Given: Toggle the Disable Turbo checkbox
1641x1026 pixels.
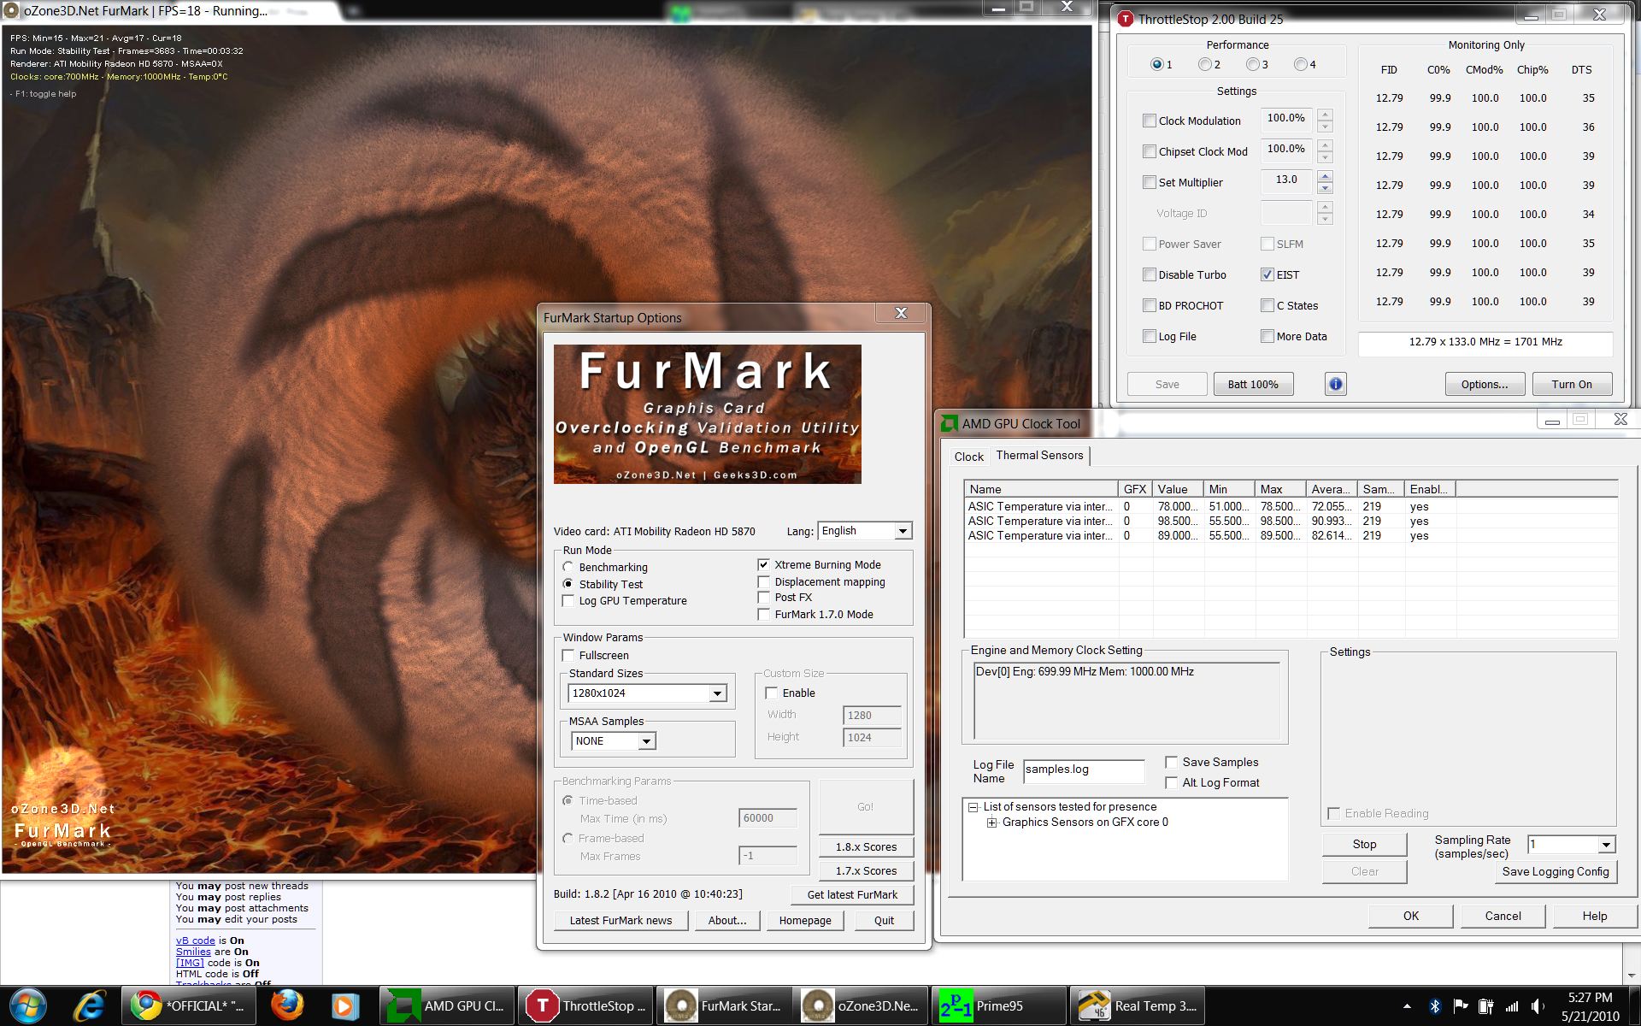Looking at the screenshot, I should click(1150, 274).
